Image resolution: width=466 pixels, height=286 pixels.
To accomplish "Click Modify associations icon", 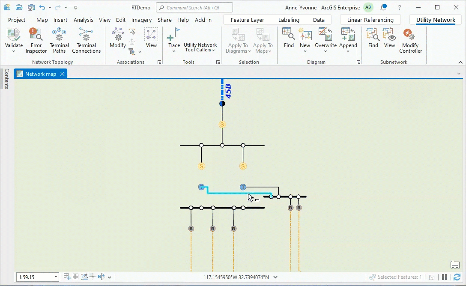I will pyautogui.click(x=118, y=35).
